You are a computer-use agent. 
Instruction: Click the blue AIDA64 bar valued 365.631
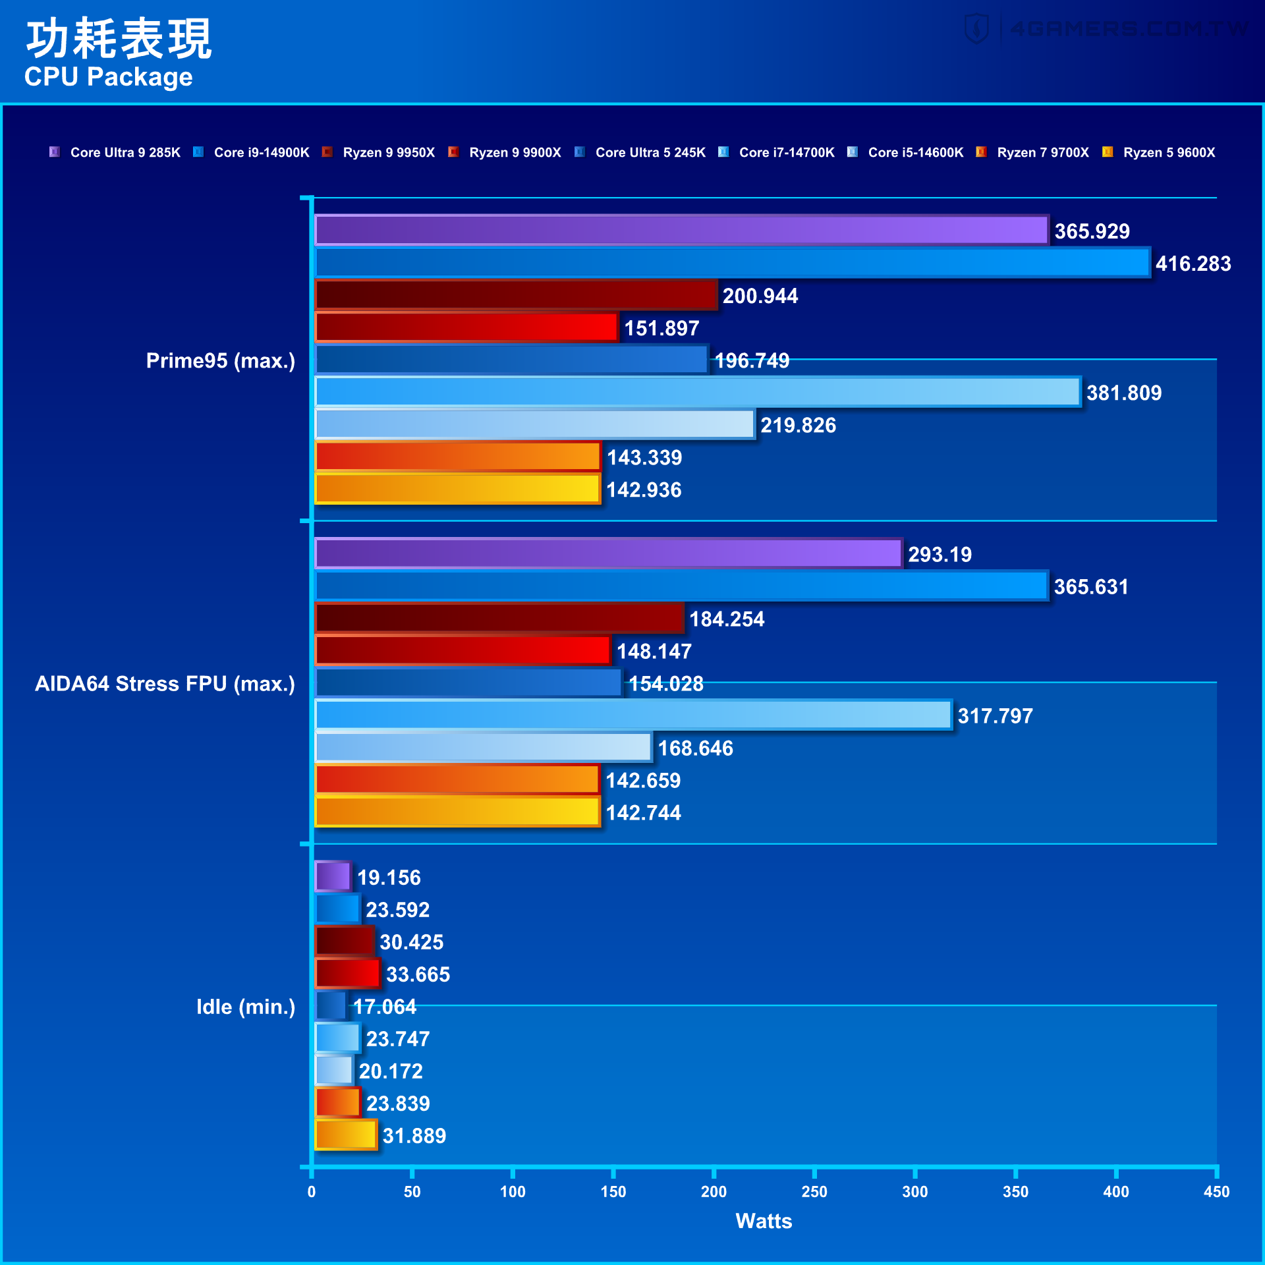682,585
